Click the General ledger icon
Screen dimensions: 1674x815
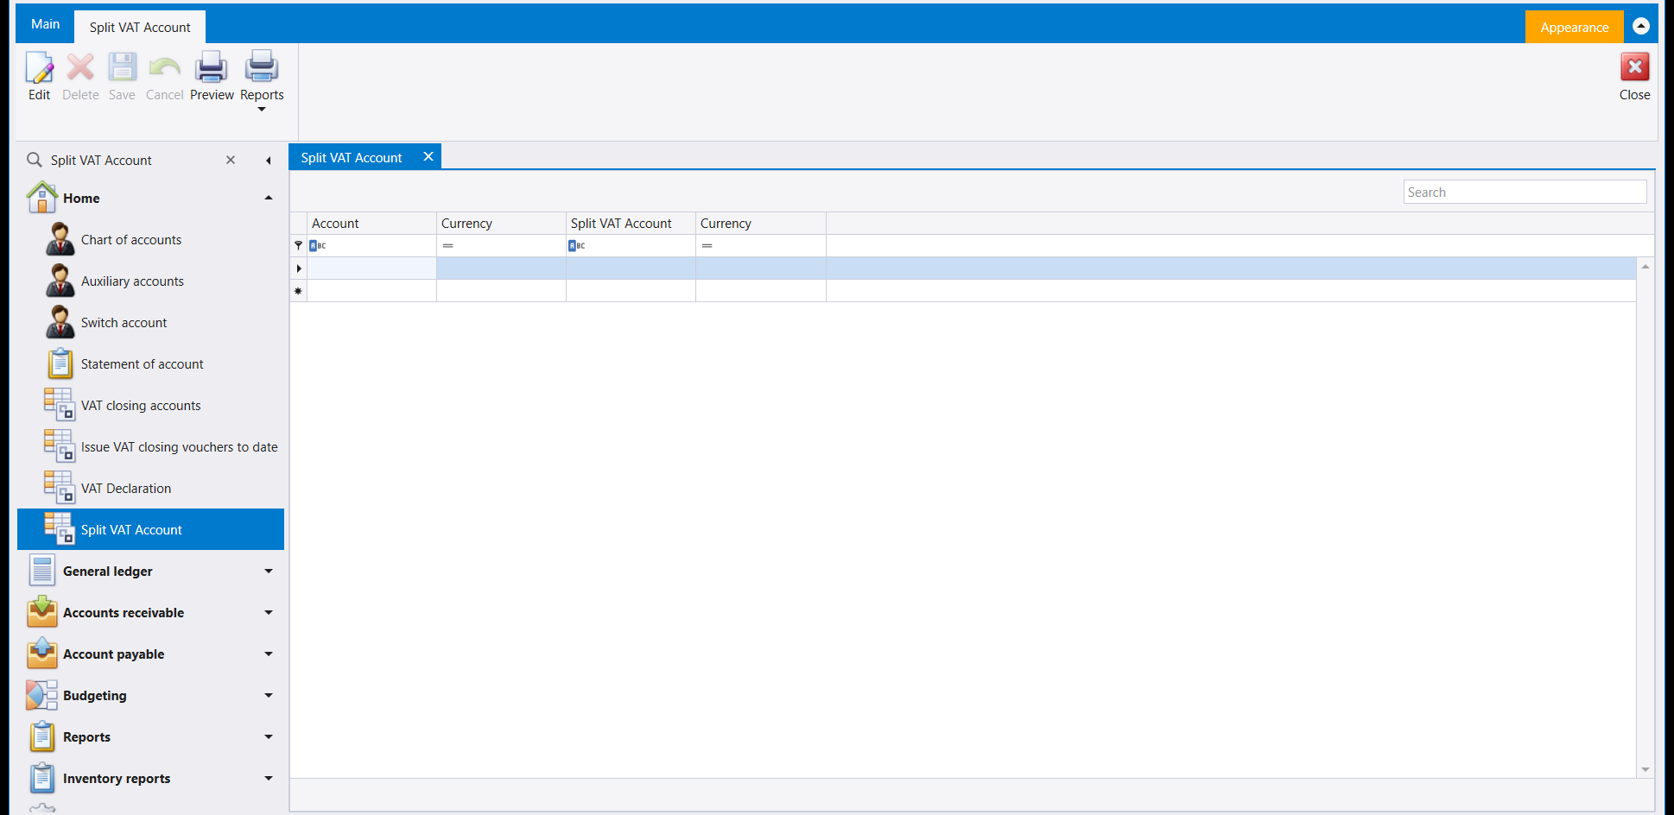41,571
